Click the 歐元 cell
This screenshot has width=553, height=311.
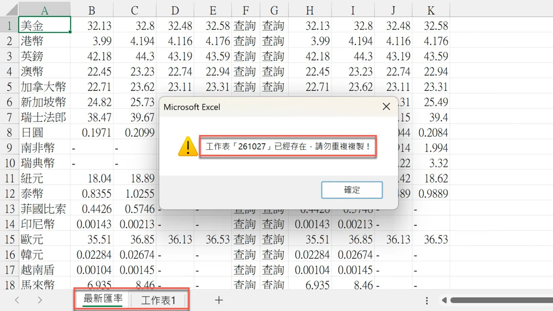[x=45, y=239]
